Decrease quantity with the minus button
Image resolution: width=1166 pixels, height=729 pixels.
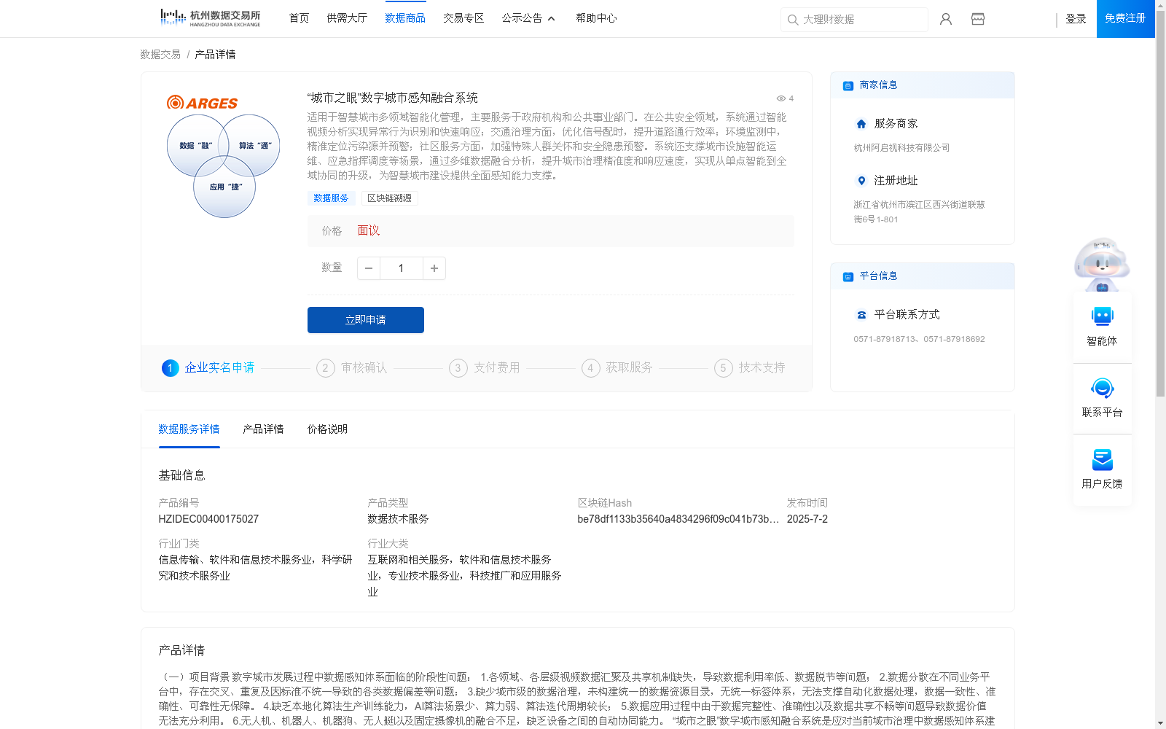coord(369,268)
